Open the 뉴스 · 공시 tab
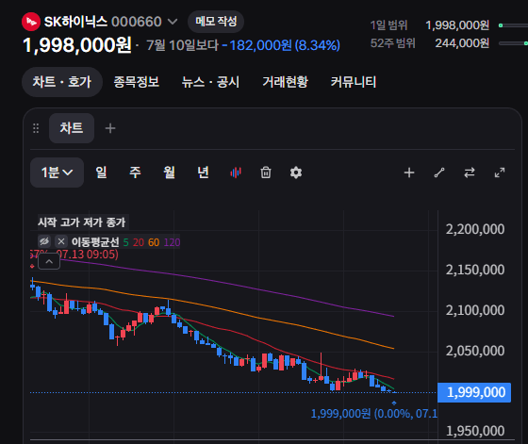The image size is (528, 444). point(211,82)
